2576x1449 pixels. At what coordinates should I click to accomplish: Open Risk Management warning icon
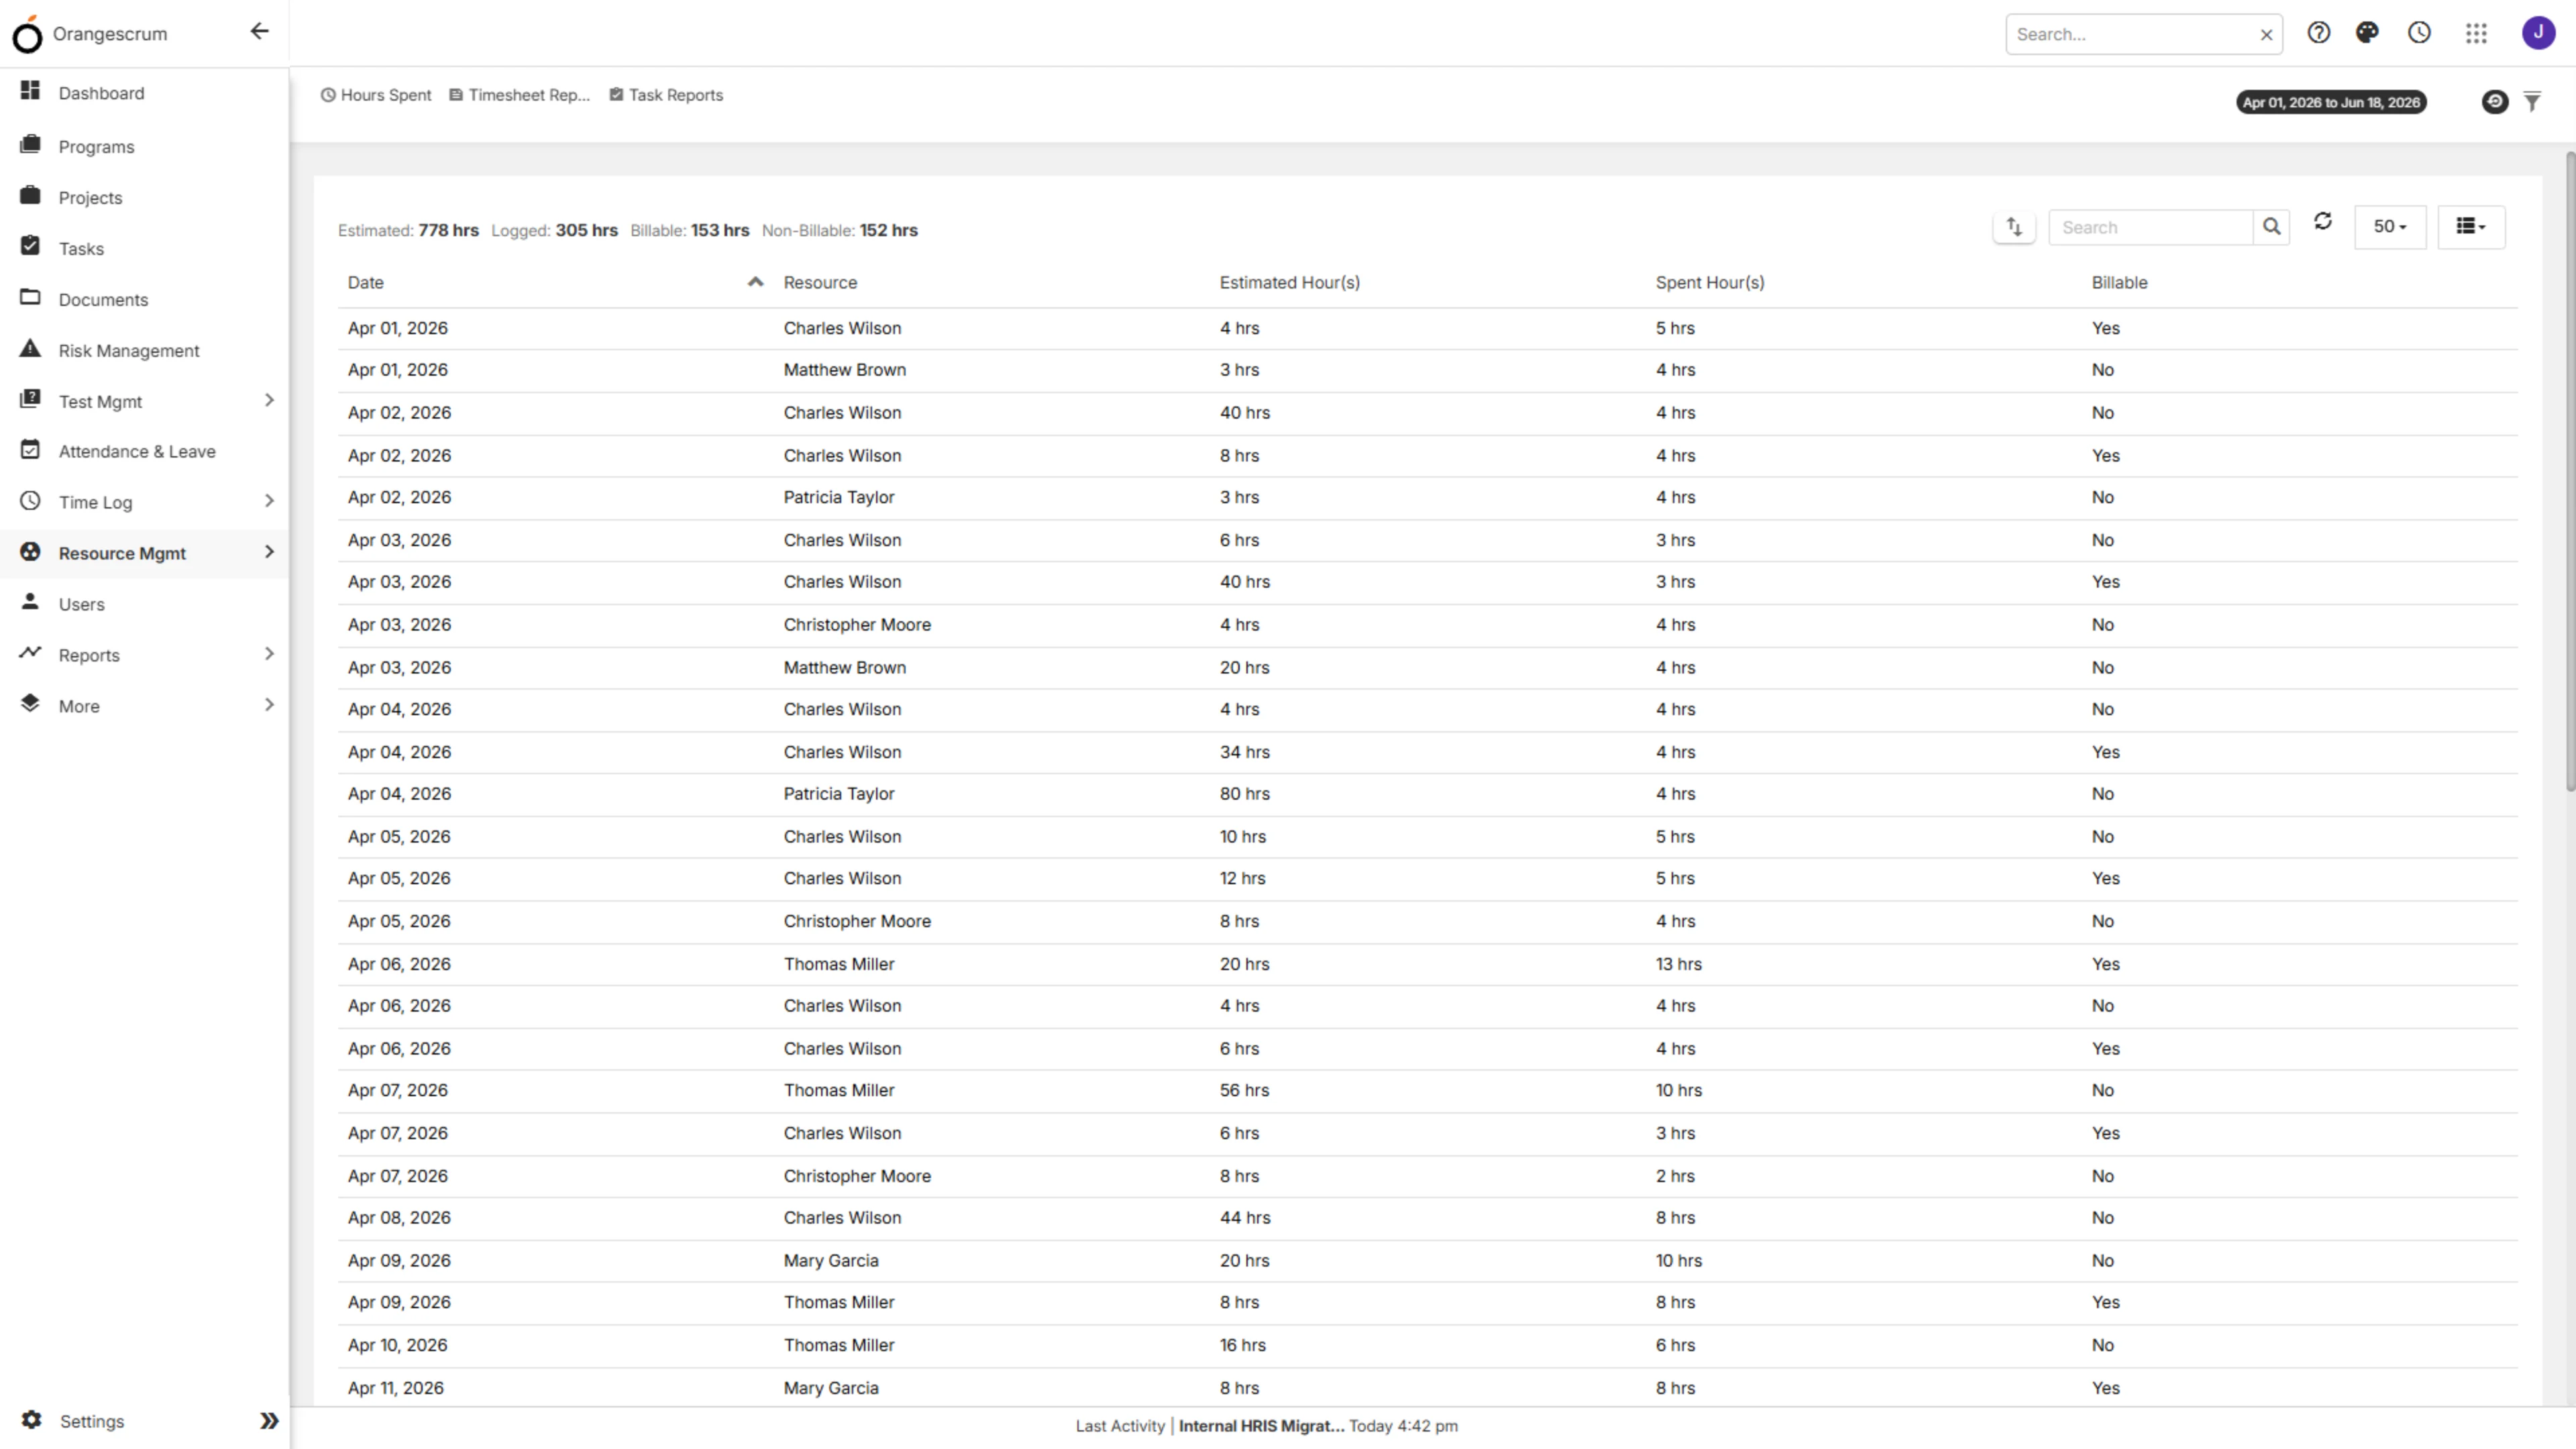tap(30, 348)
